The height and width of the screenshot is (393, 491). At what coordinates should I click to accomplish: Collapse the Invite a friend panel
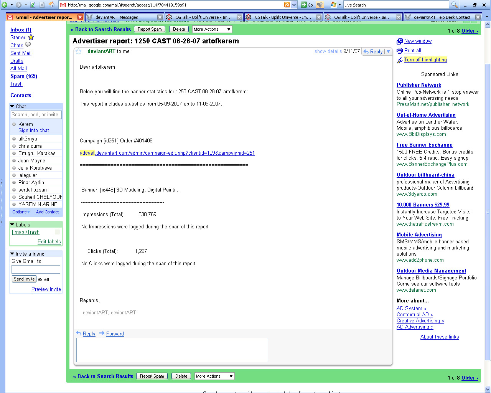[12, 254]
